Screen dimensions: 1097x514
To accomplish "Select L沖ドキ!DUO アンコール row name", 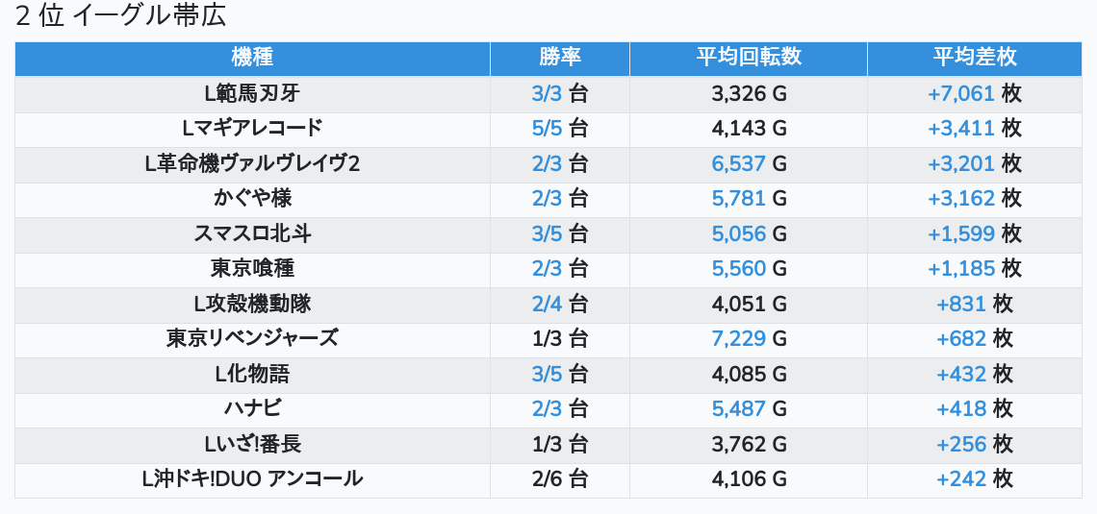I will pyautogui.click(x=252, y=478).
